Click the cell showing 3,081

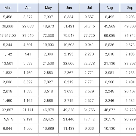pos(110,73)
